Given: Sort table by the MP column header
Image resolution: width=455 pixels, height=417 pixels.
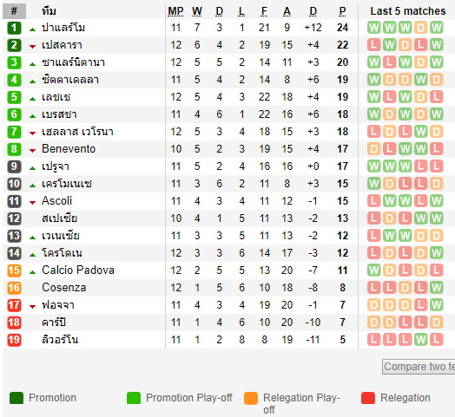Looking at the screenshot, I should (x=175, y=11).
